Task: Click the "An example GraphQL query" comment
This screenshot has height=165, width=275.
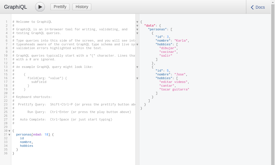Action: (53, 67)
